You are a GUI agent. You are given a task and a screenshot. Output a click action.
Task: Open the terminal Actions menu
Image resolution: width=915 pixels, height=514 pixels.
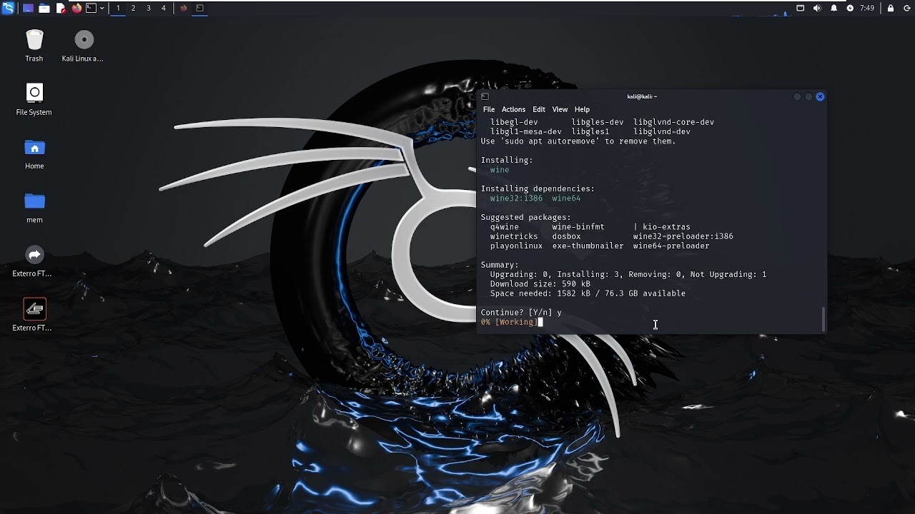pyautogui.click(x=513, y=109)
